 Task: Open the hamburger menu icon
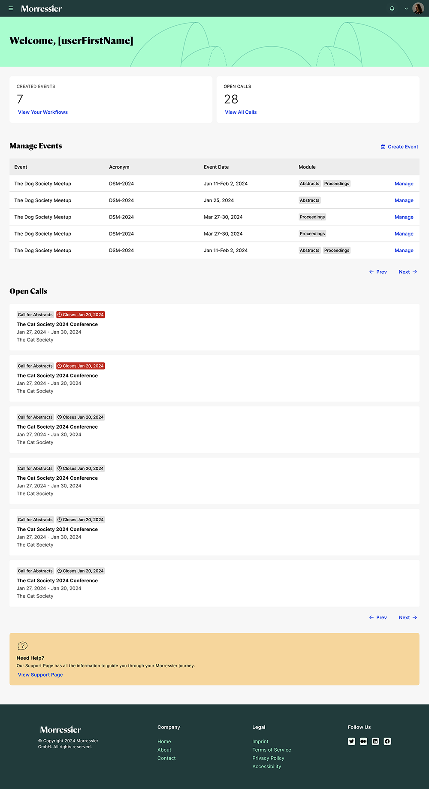11,8
